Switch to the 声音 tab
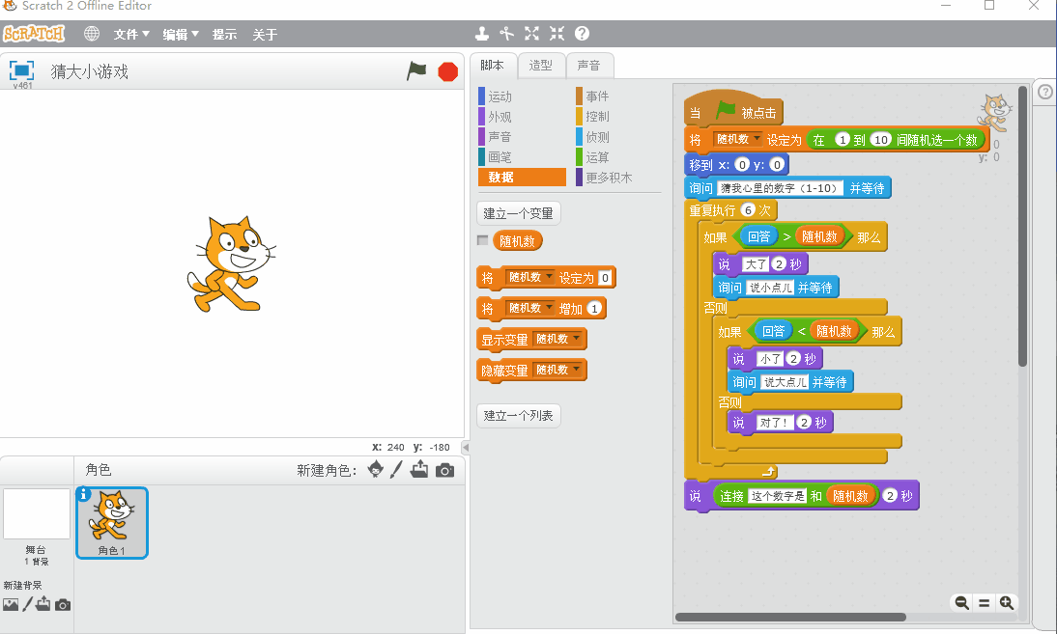The width and height of the screenshot is (1057, 634). coord(588,66)
